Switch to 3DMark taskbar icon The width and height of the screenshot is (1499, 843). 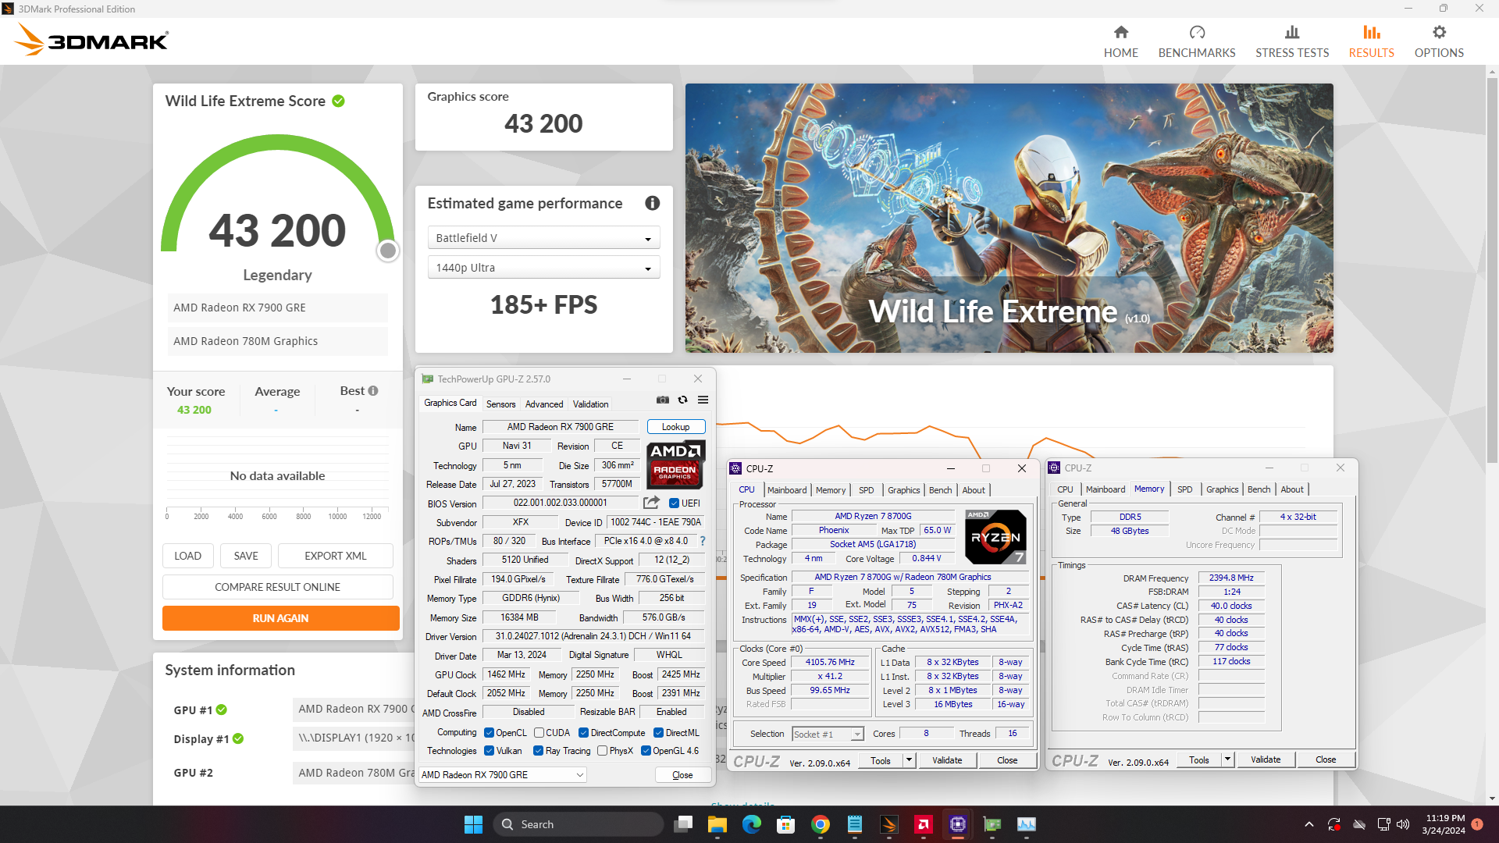888,824
